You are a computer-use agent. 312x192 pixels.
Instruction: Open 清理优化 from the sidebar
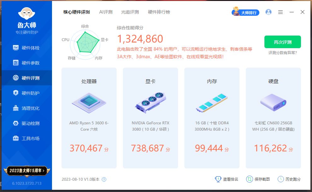[27, 108]
